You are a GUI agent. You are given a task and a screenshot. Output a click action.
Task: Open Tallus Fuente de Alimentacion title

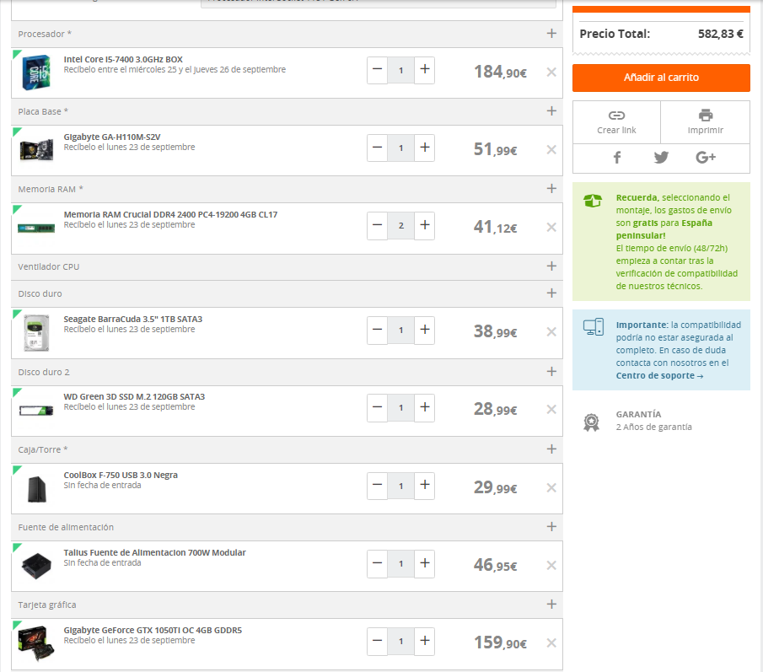pyautogui.click(x=155, y=552)
